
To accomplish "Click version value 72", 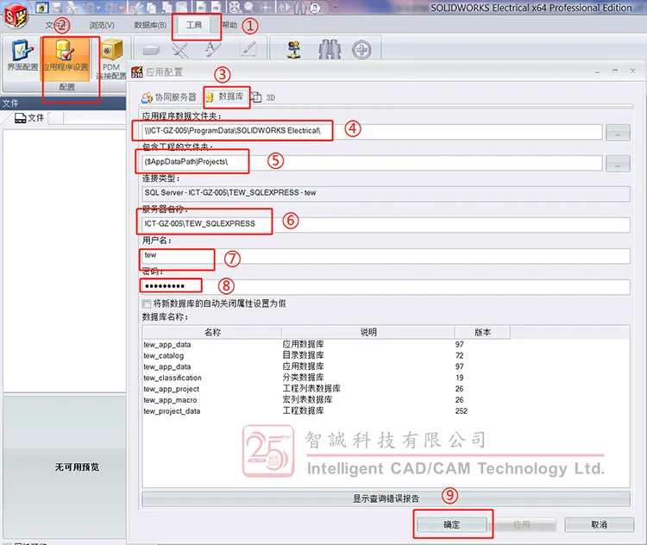I will [x=459, y=355].
